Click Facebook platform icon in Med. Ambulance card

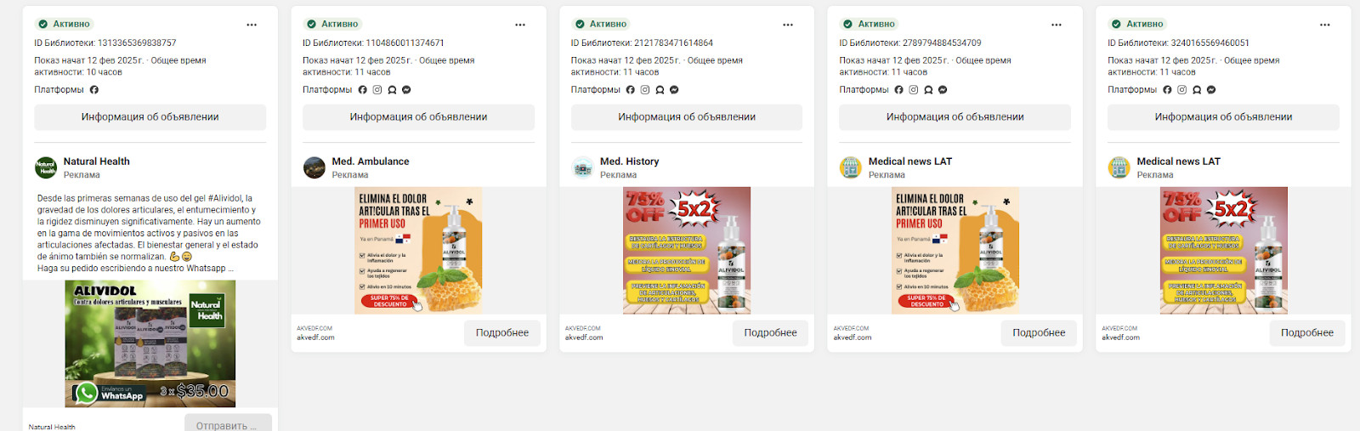(x=363, y=89)
